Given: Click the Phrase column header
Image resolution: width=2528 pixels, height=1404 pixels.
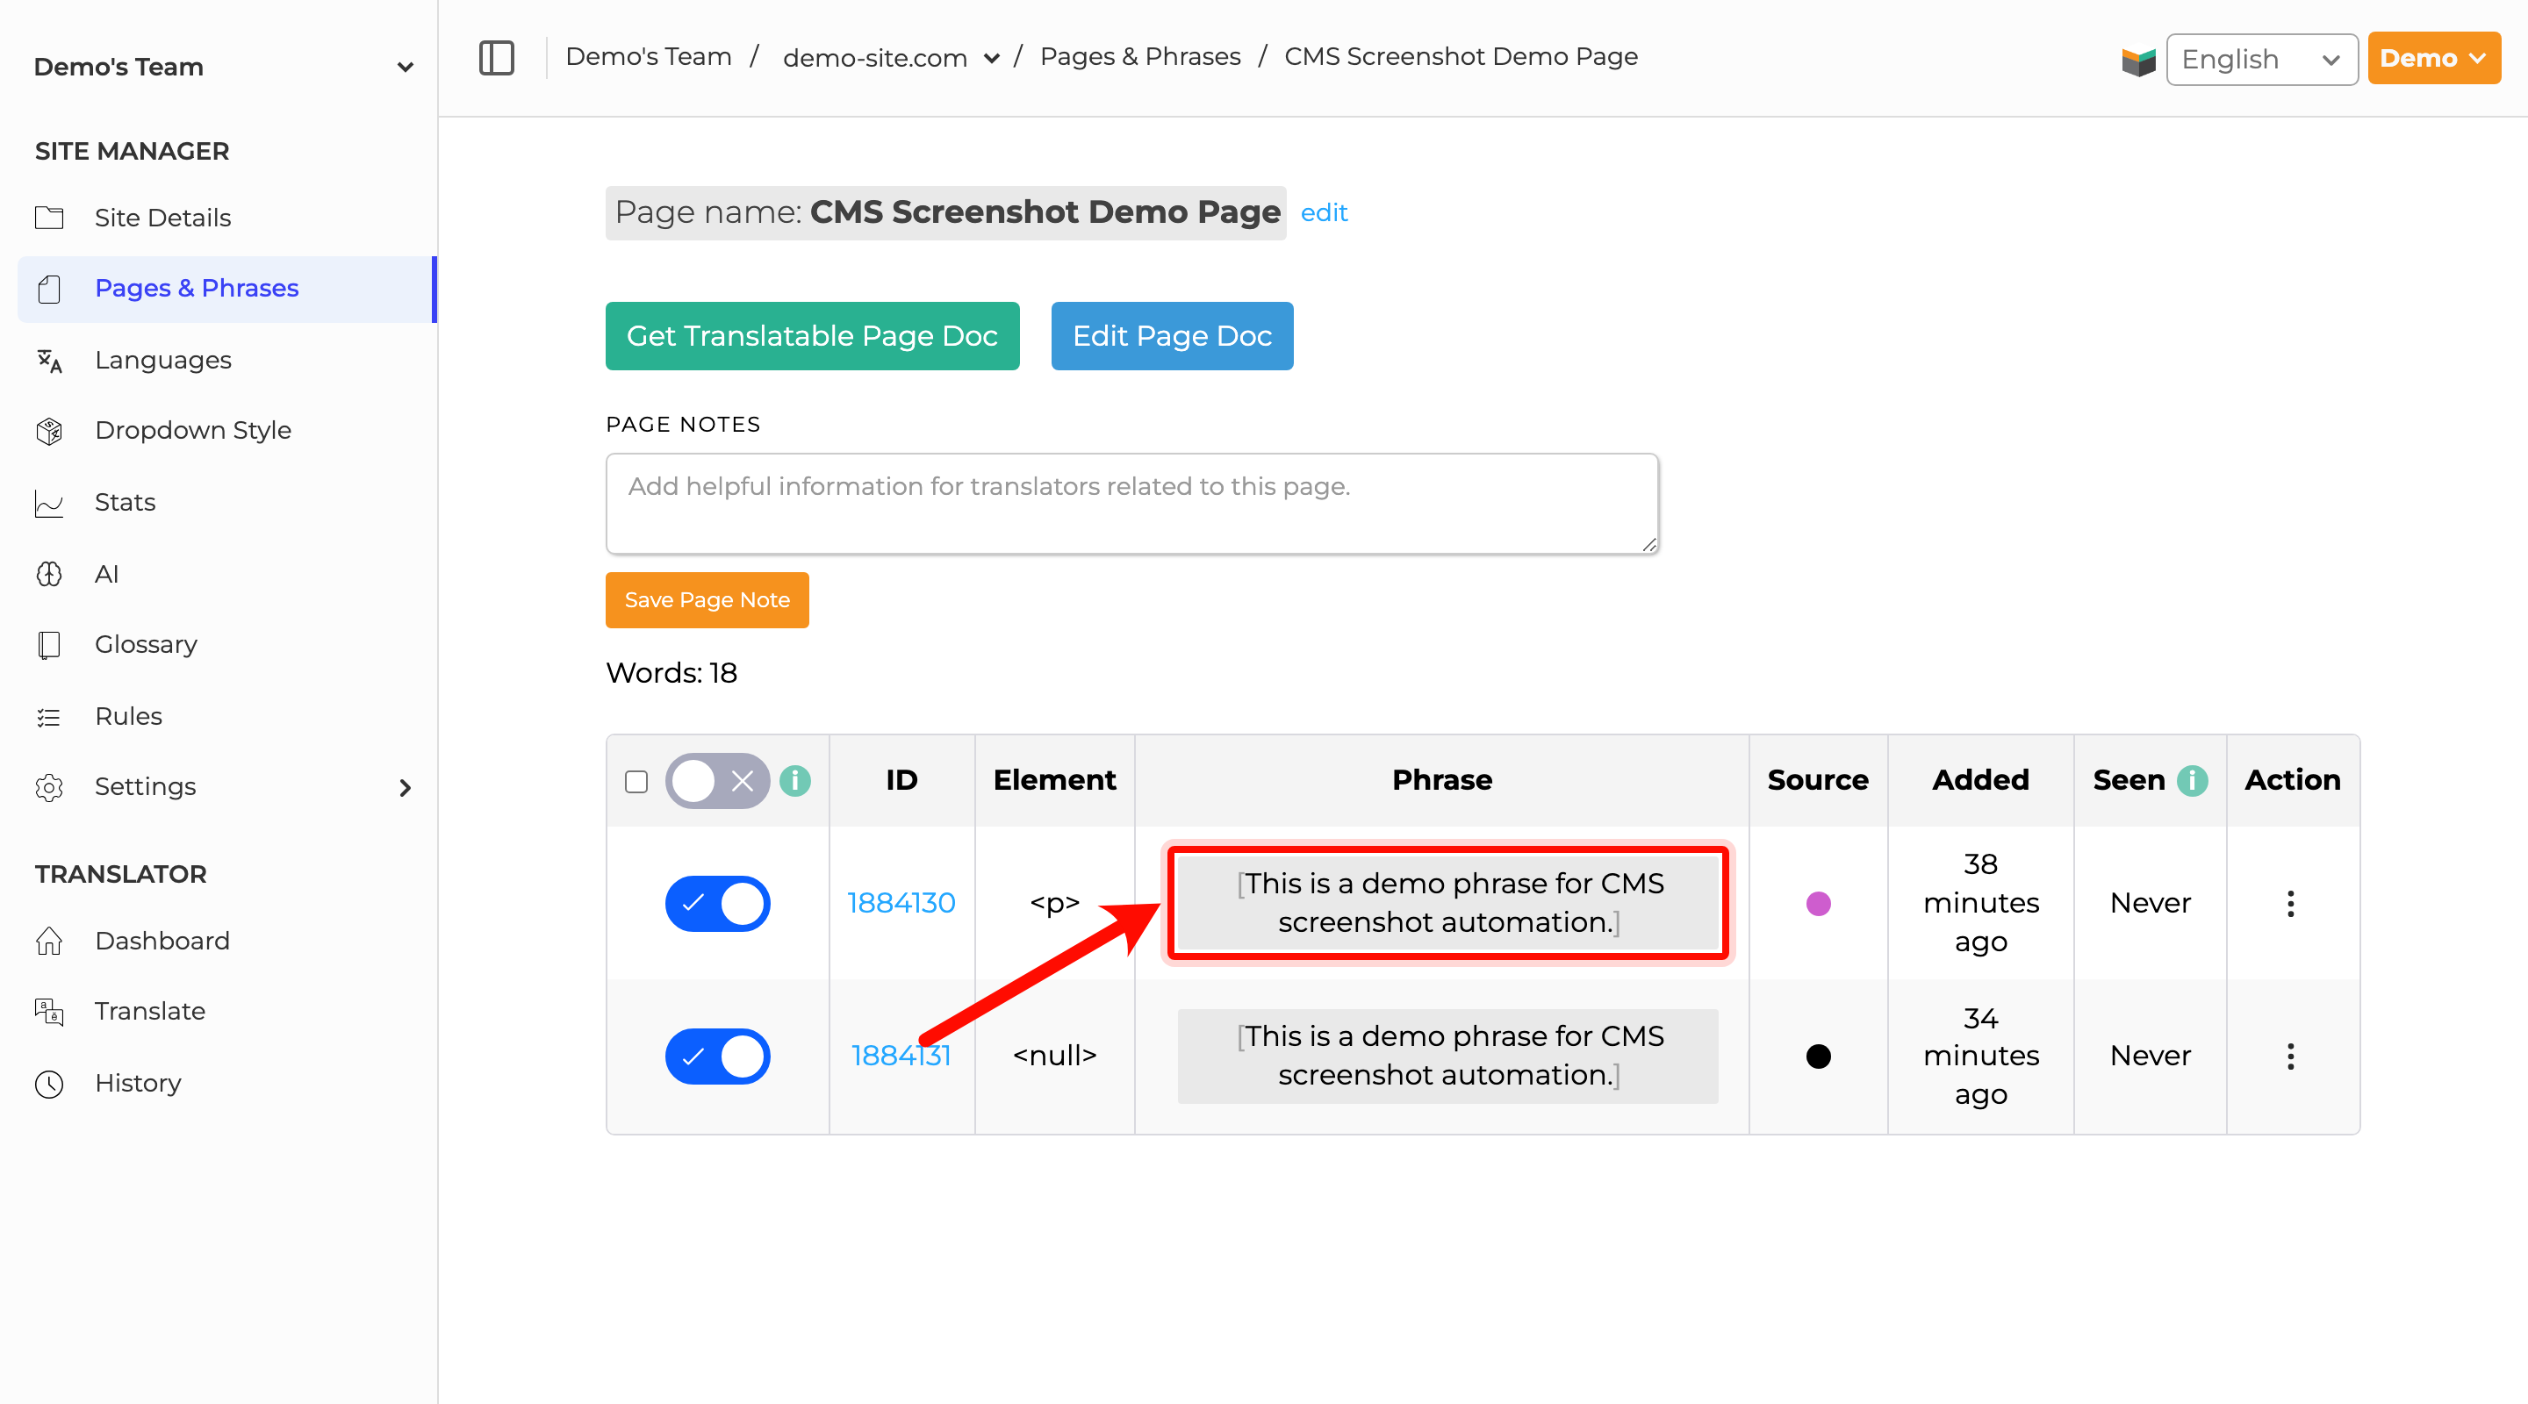Looking at the screenshot, I should click(x=1441, y=781).
